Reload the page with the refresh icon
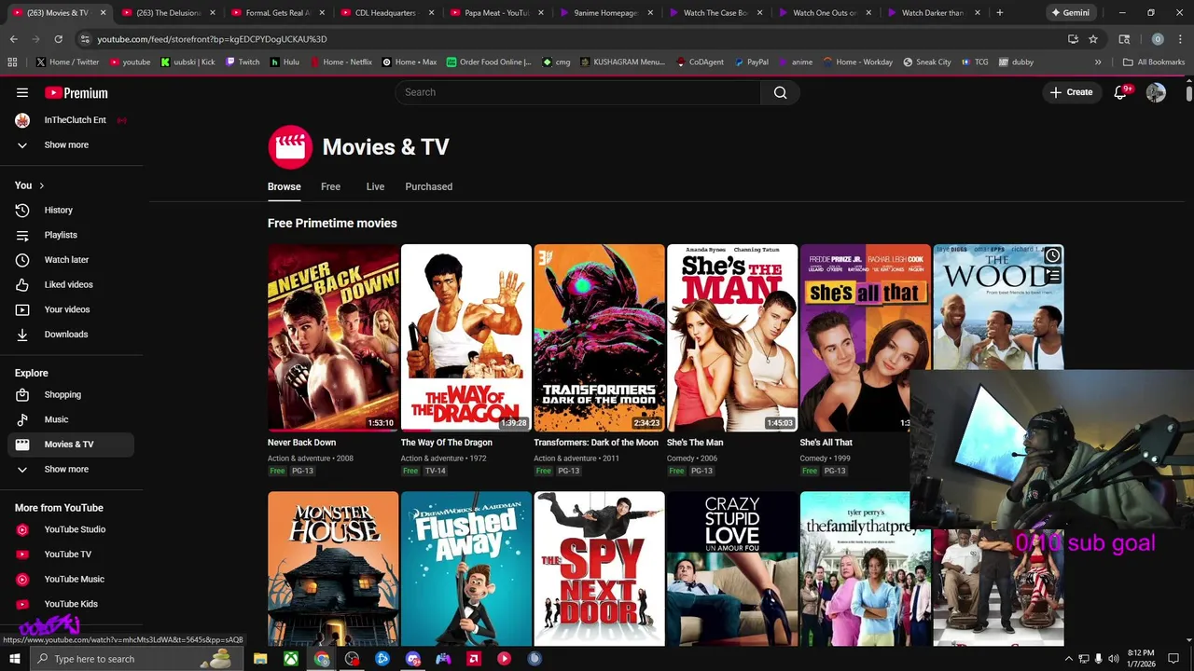Image resolution: width=1194 pixels, height=671 pixels. point(58,39)
